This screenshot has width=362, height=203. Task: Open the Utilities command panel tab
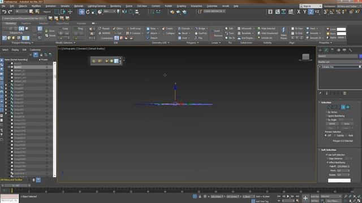pyautogui.click(x=351, y=50)
